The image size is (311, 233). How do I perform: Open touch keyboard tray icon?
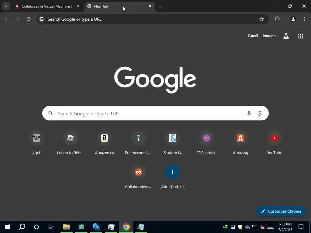point(270,227)
